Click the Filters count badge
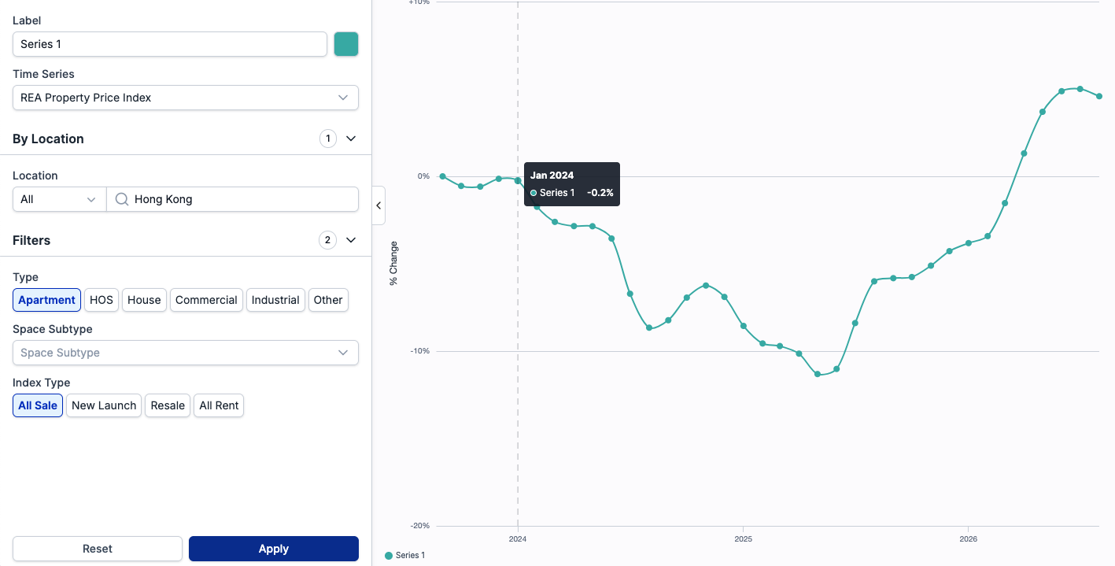 328,240
